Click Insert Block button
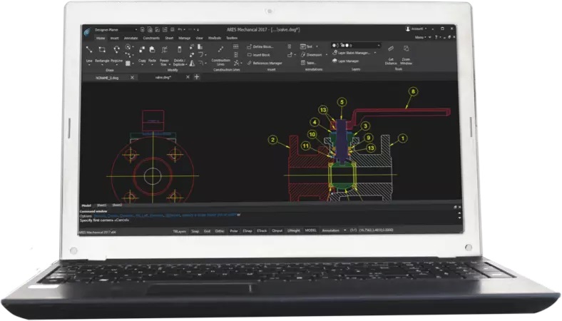 [259, 55]
